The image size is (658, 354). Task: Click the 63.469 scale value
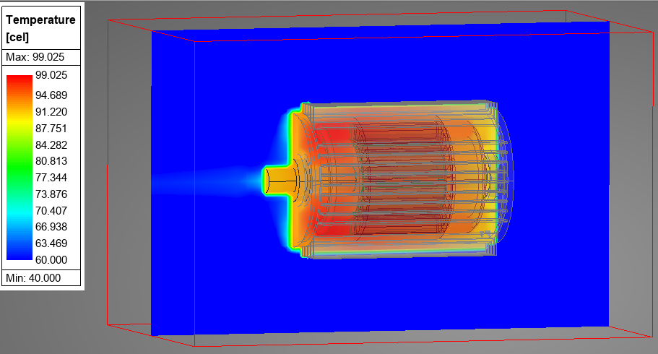[x=51, y=243]
